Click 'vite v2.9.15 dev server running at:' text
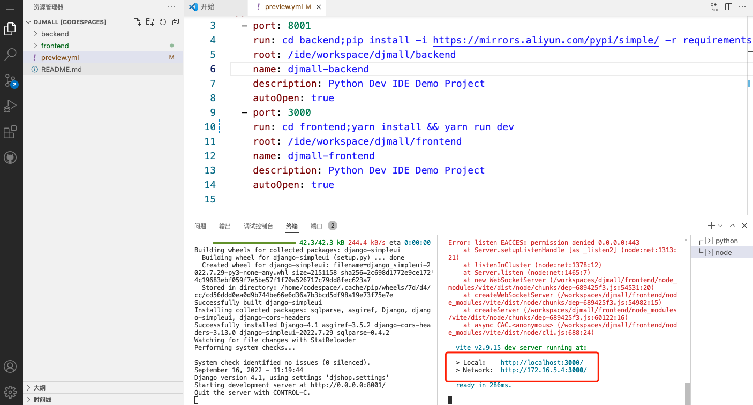 (521, 348)
